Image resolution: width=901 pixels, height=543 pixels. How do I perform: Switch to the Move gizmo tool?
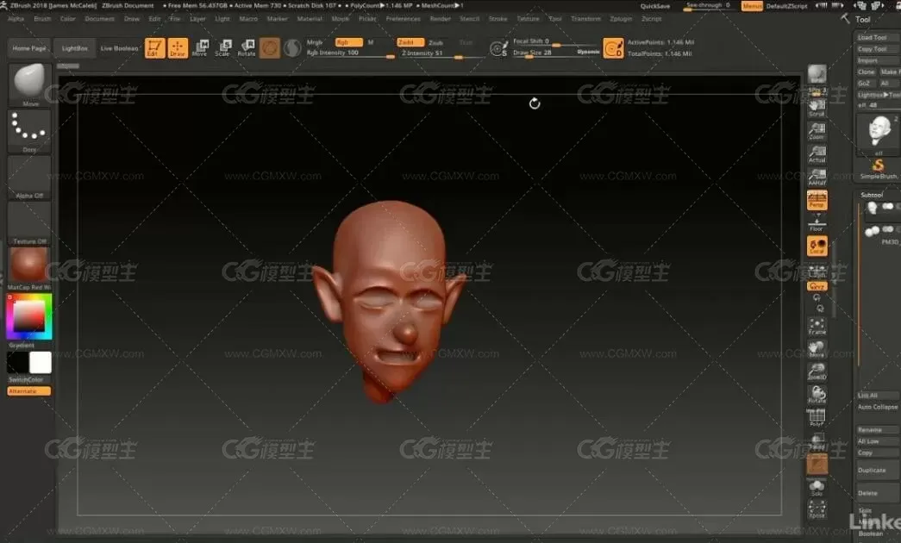click(x=200, y=47)
